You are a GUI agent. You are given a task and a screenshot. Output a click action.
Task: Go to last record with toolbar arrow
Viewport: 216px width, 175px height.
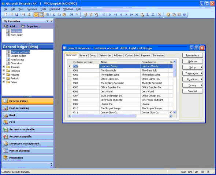(x=137, y=14)
